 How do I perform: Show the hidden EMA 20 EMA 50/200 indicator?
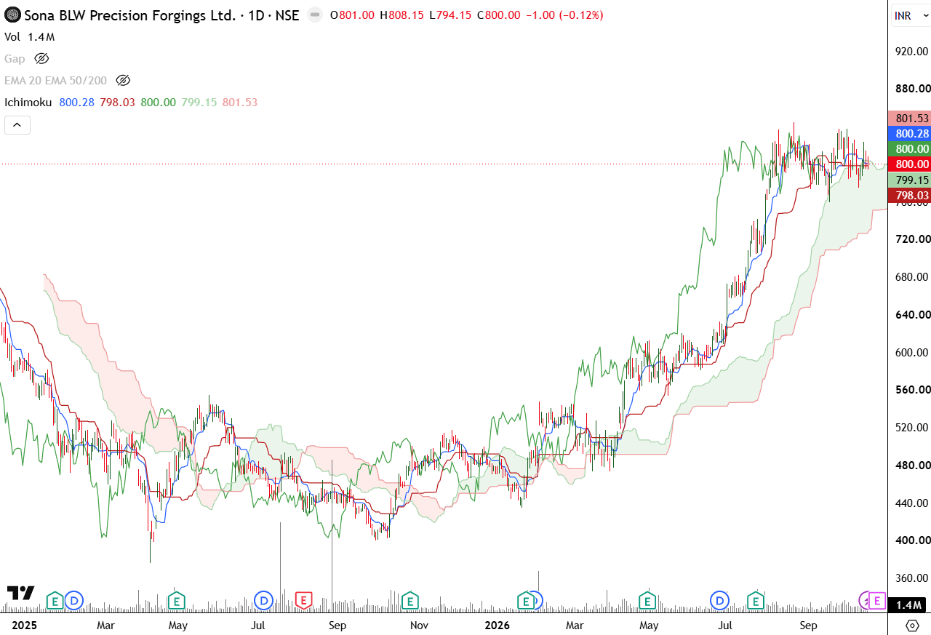coord(123,80)
